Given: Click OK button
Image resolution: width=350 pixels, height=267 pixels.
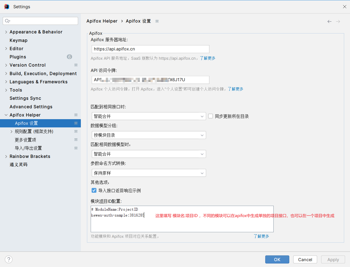Looking at the screenshot, I should [x=277, y=260].
